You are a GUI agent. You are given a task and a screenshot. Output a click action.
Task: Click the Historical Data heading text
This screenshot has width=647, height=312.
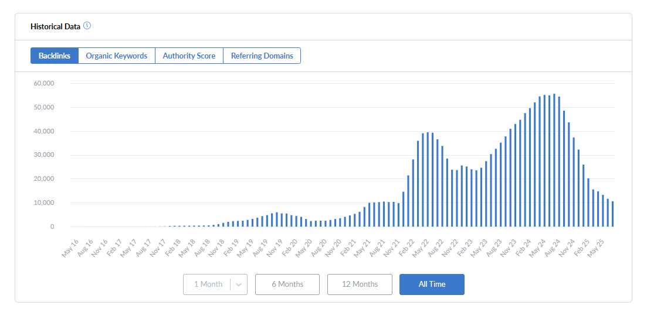56,26
